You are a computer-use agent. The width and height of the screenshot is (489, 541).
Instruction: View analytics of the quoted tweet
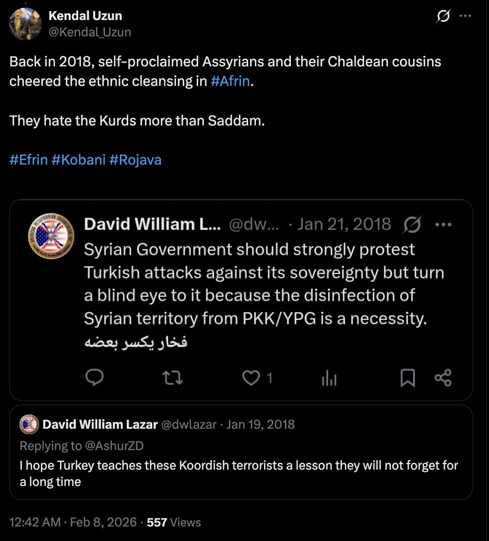(x=329, y=377)
